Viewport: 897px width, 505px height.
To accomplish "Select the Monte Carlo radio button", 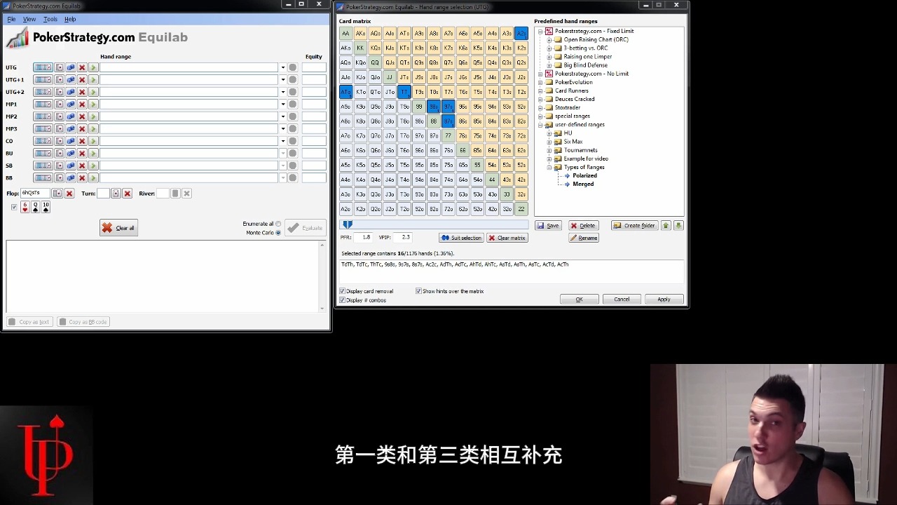I will pyautogui.click(x=278, y=232).
